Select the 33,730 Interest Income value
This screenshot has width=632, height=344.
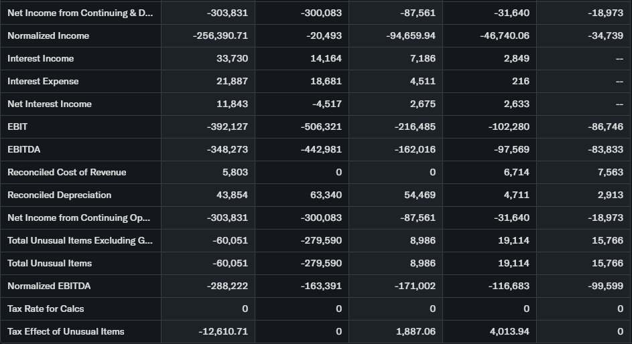tap(232, 58)
